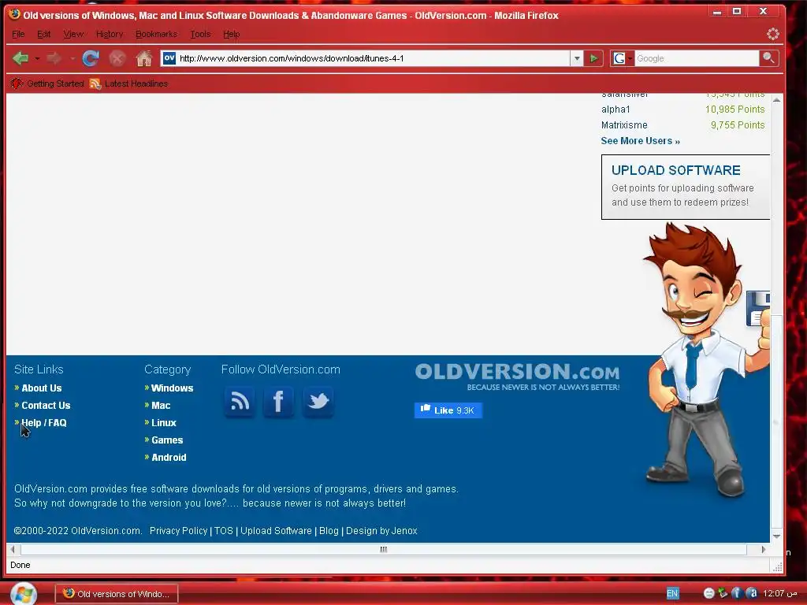The height and width of the screenshot is (605, 807).
Task: Open the back history dropdown arrow
Action: [x=37, y=58]
